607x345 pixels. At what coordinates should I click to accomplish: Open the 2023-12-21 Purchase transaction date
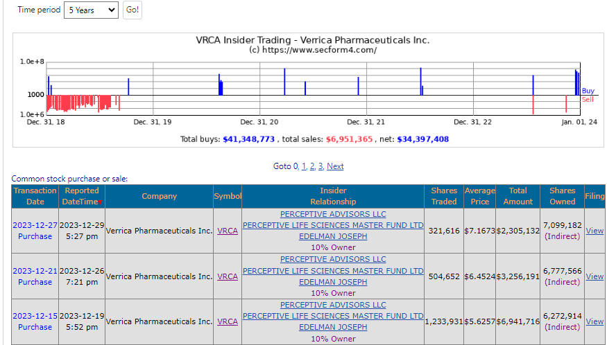point(35,276)
